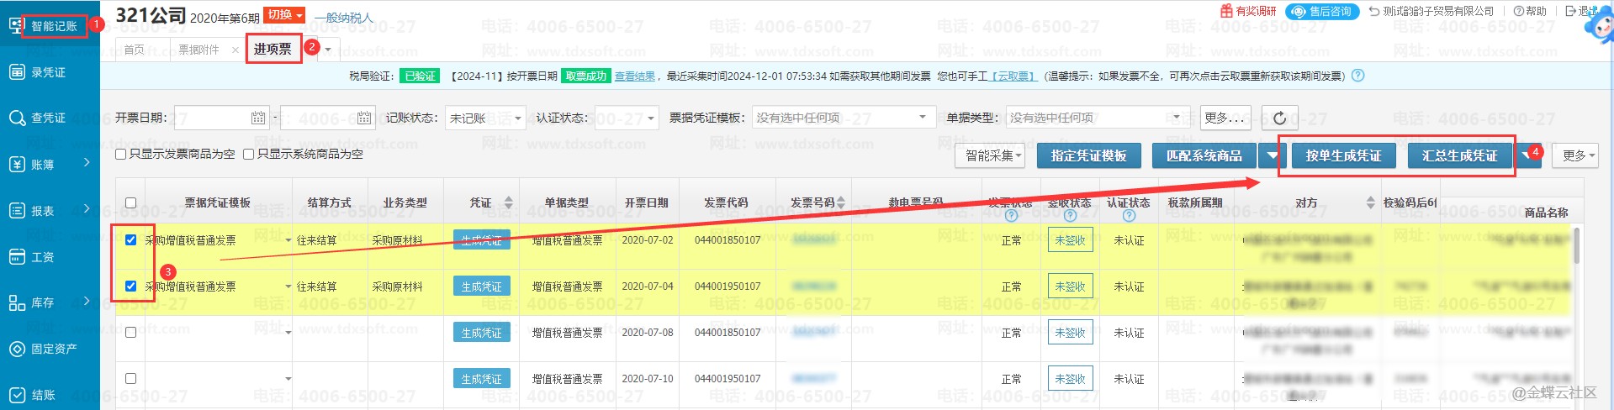Open the 票据凭证模板 filter dropdown
Image resolution: width=1614 pixels, height=410 pixels.
pos(843,118)
